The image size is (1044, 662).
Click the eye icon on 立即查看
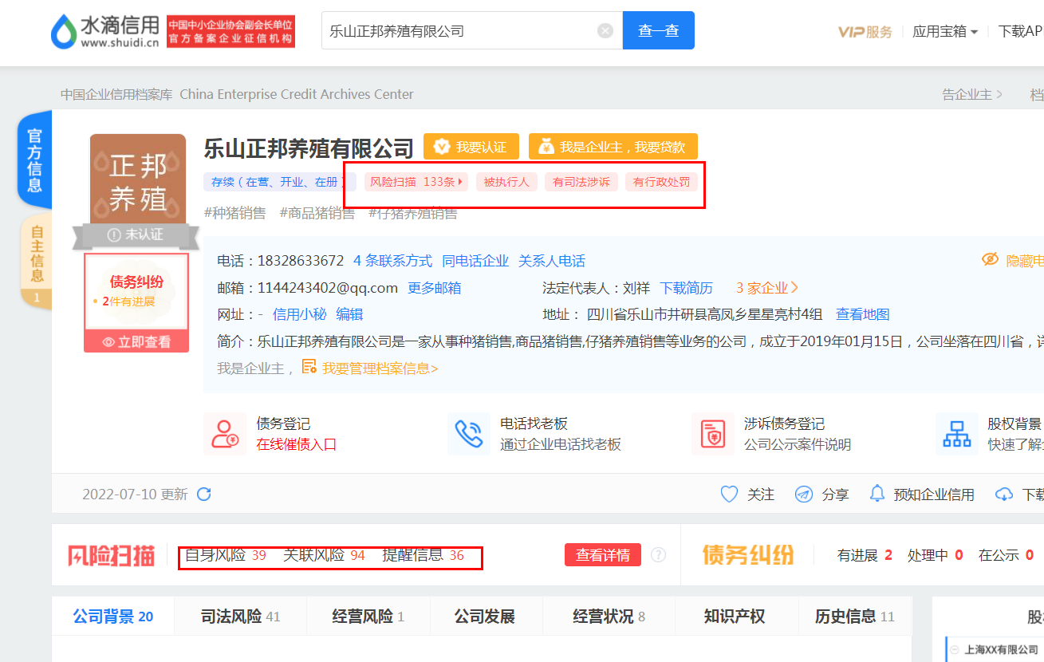click(x=109, y=342)
